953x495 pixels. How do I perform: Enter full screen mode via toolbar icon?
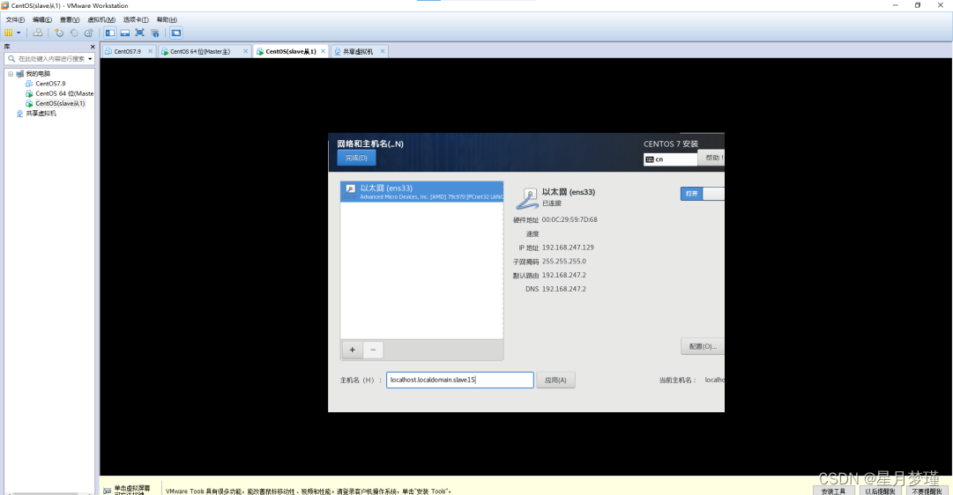coord(140,33)
